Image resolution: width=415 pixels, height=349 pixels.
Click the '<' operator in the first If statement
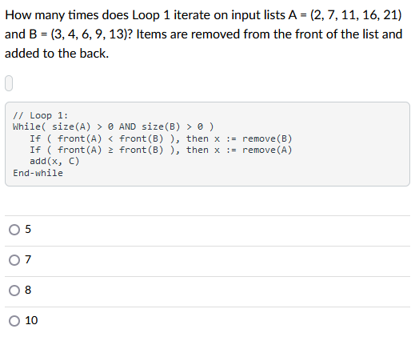click(x=110, y=138)
